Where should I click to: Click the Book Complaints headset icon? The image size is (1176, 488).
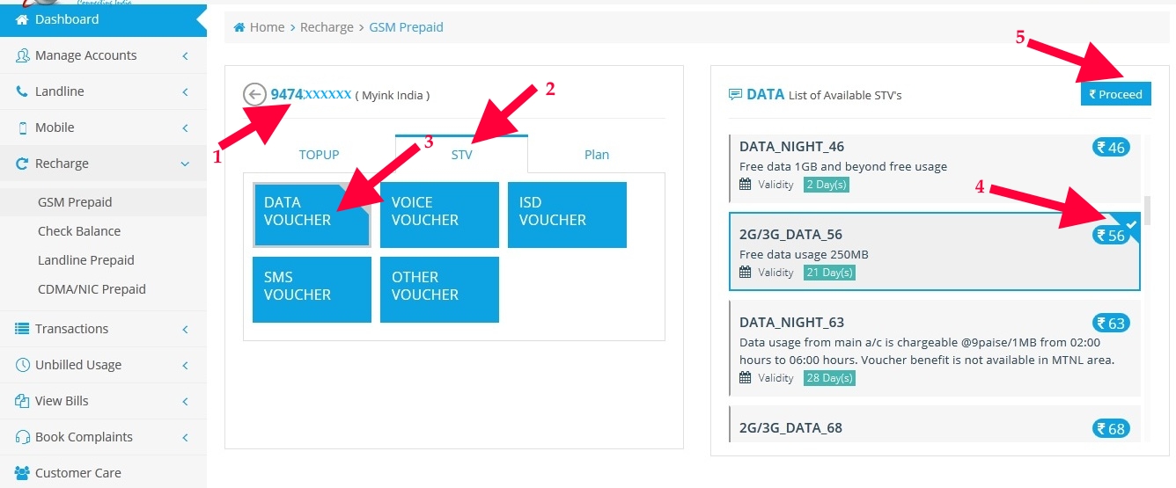coord(23,437)
